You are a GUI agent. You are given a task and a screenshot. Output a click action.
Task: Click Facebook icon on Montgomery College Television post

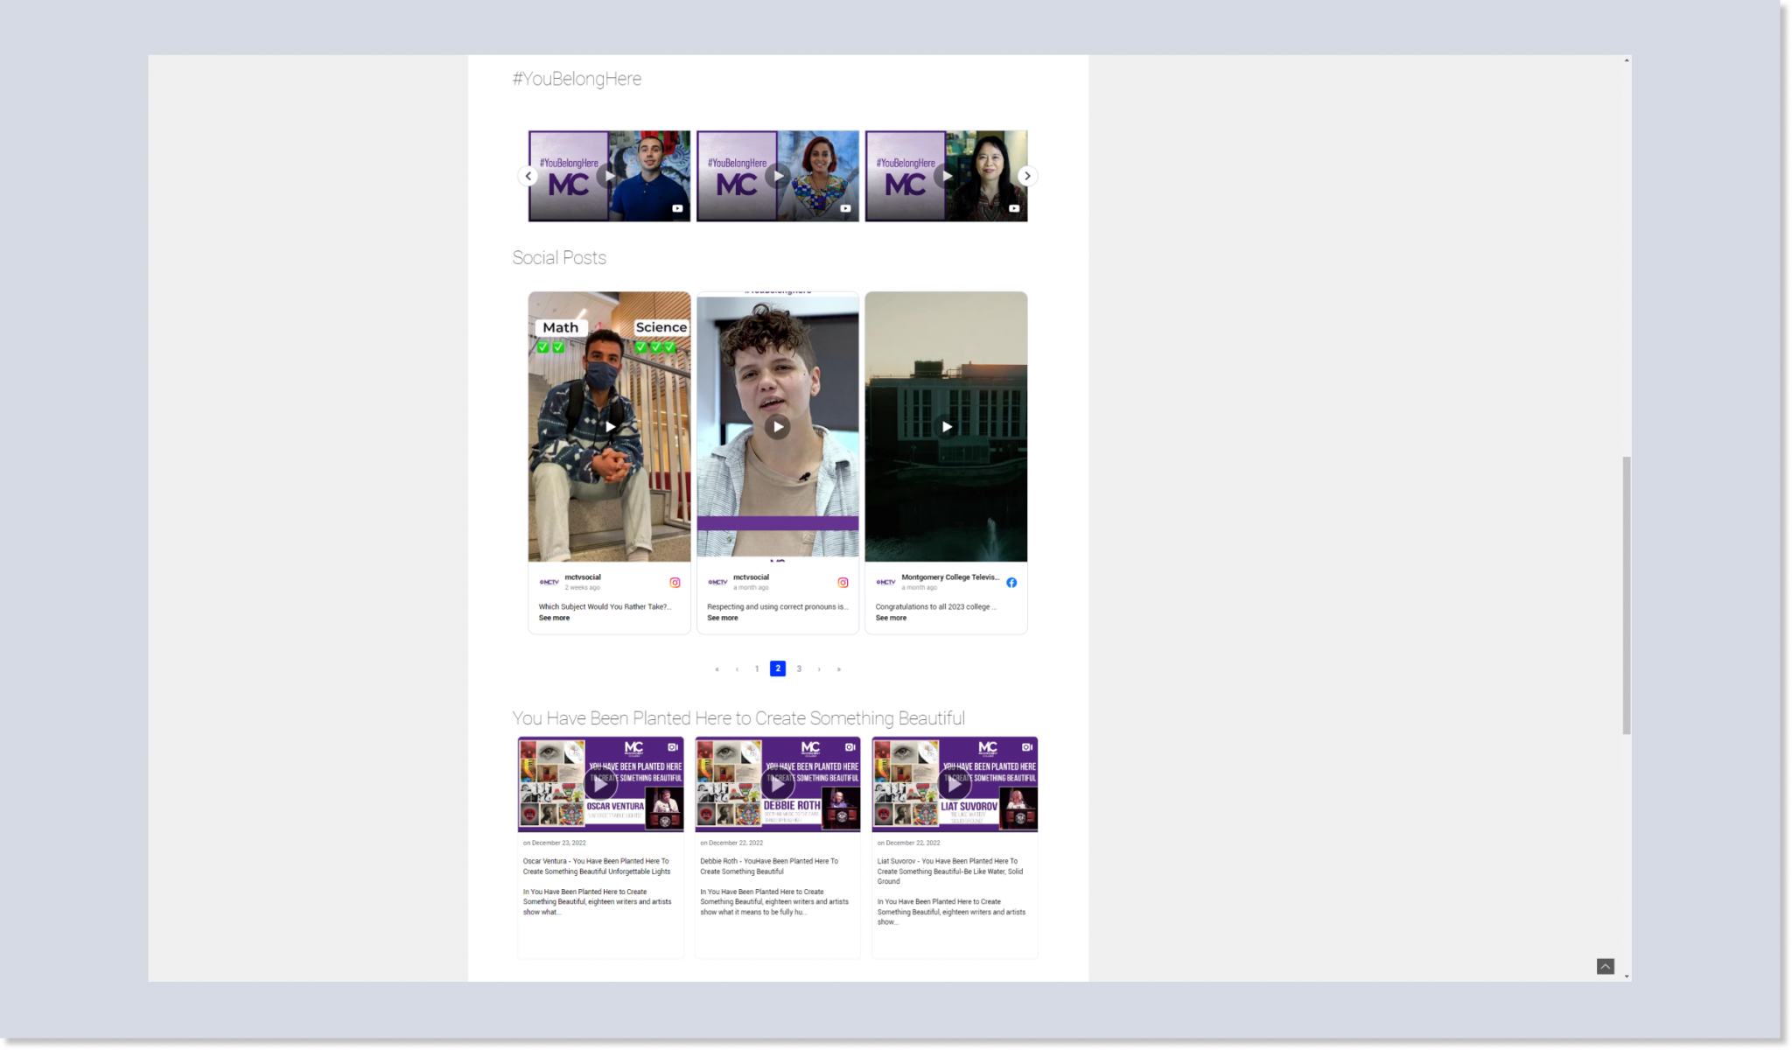tap(1011, 583)
